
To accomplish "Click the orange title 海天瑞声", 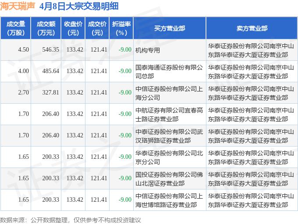I will point(18,6).
